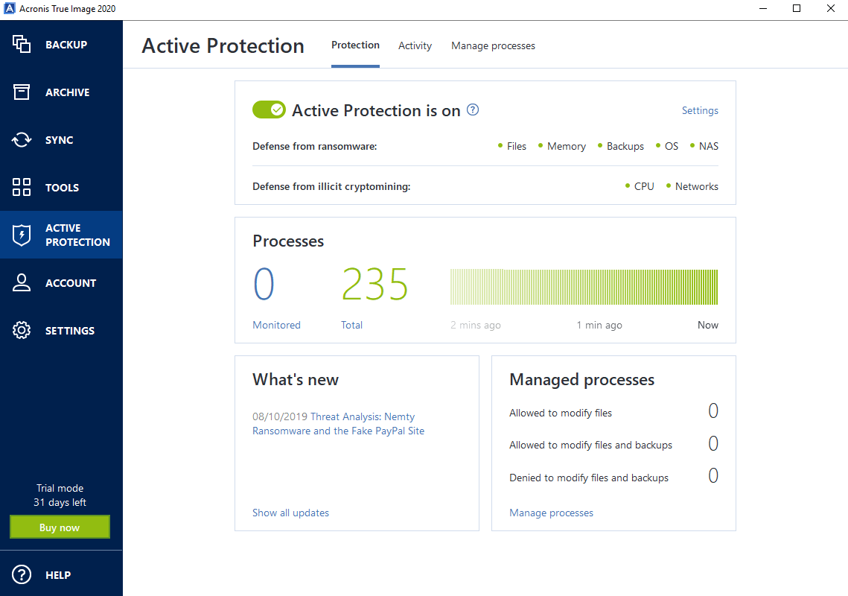Click help icon beside Active Protection is on
Screen dimensions: 848x596
pos(473,110)
